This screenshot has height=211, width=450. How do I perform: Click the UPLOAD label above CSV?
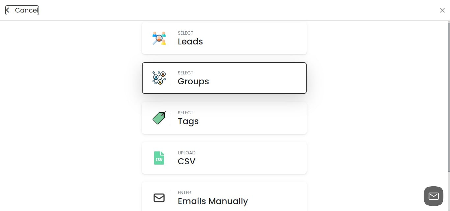[186, 153]
